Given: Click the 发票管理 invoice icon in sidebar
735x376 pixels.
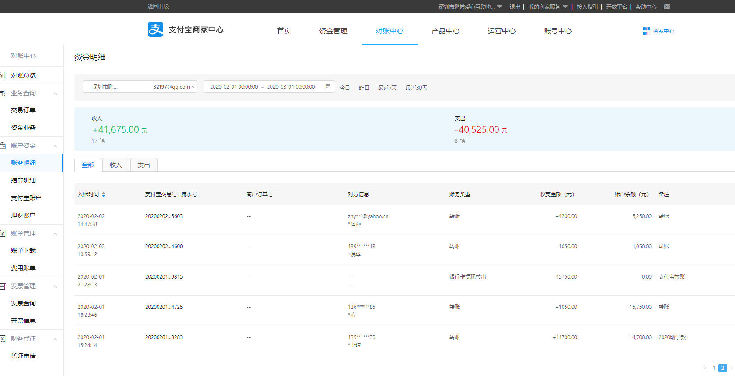Looking at the screenshot, I should point(3,286).
